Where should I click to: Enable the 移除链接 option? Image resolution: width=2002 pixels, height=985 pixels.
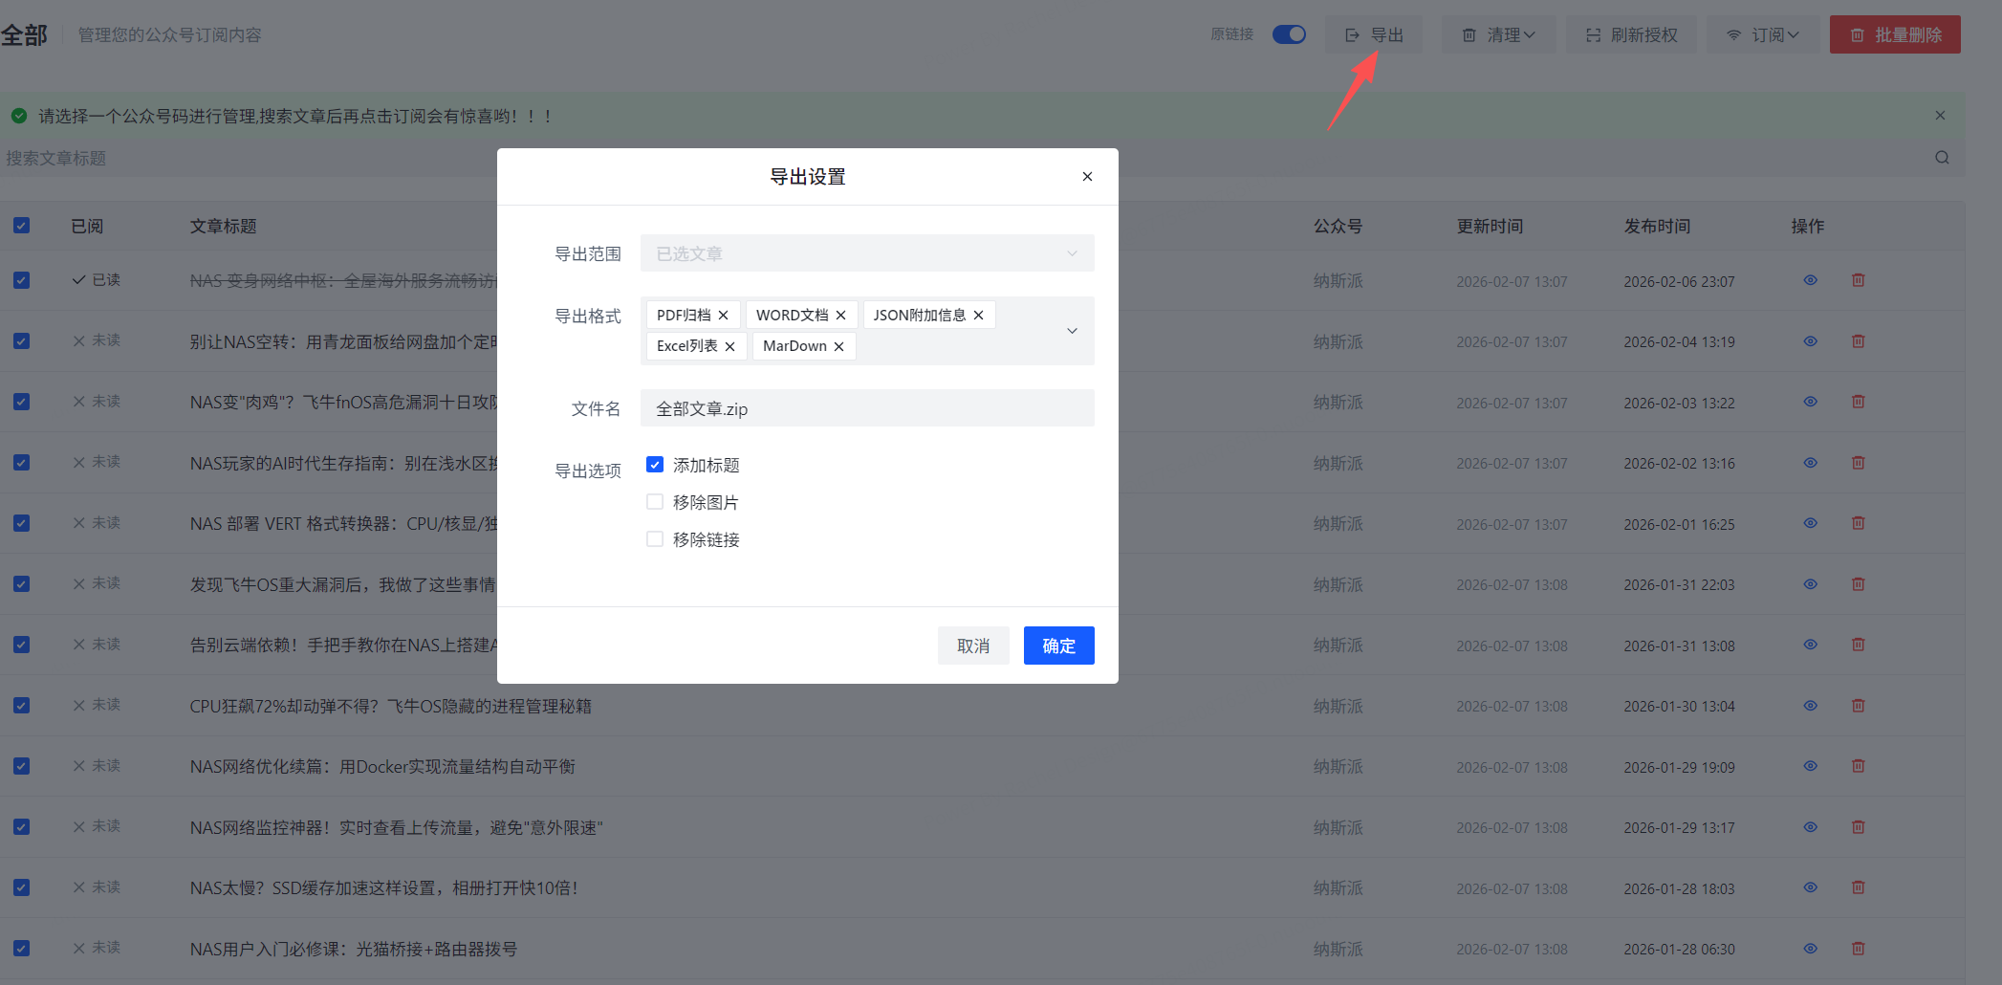(x=655, y=539)
